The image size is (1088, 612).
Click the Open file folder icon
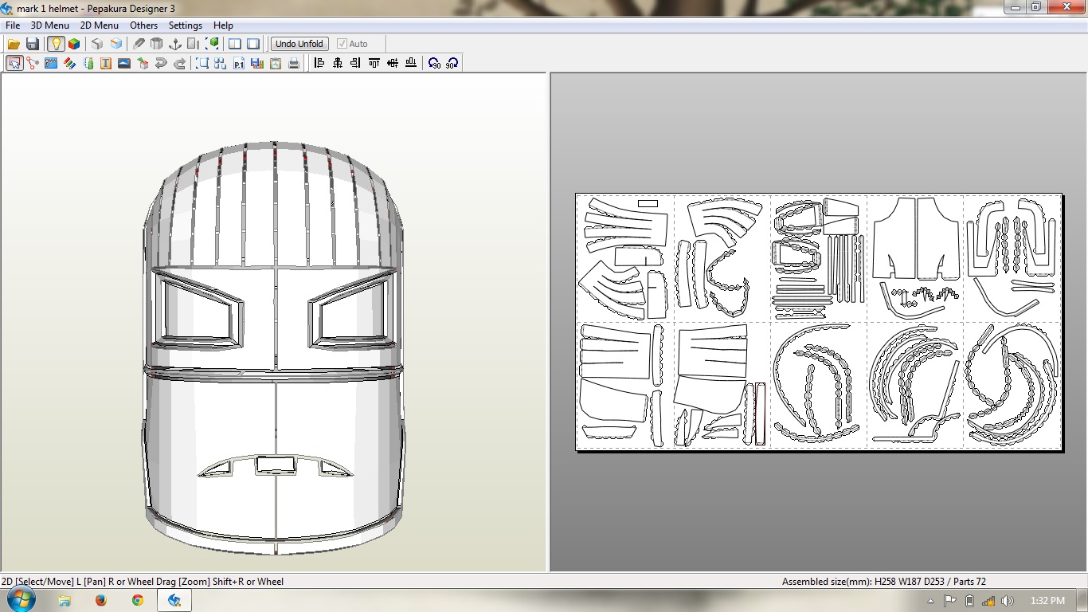[14, 44]
